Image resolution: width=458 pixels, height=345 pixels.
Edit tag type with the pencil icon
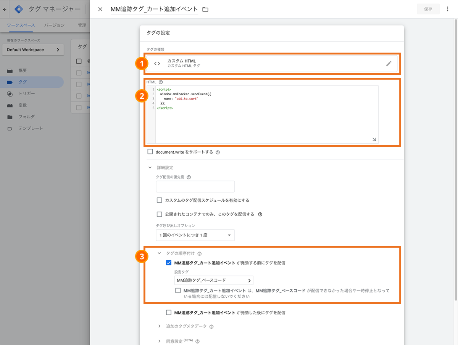(389, 64)
